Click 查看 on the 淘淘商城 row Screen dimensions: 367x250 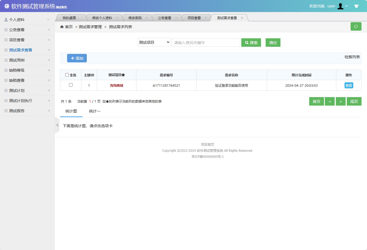click(x=349, y=85)
